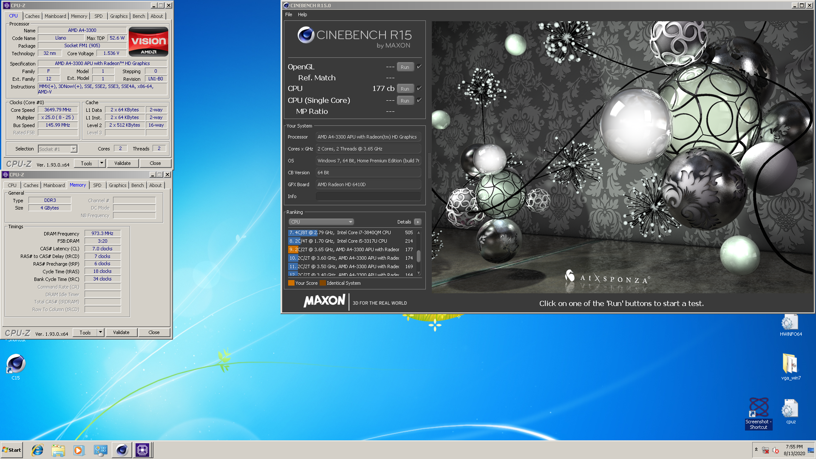The height and width of the screenshot is (459, 816).
Task: Open the HWiNFO64 desktop icon
Action: (x=790, y=326)
